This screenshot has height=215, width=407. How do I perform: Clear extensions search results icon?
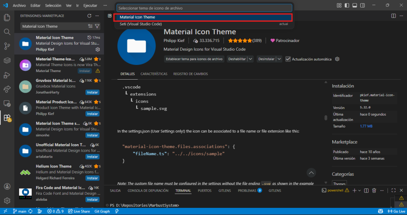pyautogui.click(x=90, y=26)
